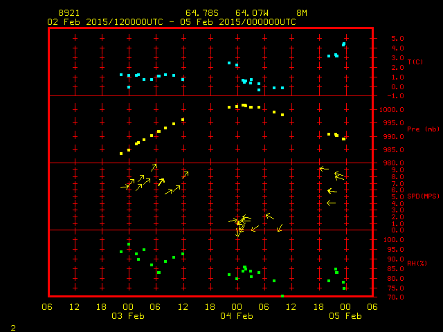443x332 pixels.
Task: Click the "9.0" wind speed axis value
Action: [x=397, y=170]
